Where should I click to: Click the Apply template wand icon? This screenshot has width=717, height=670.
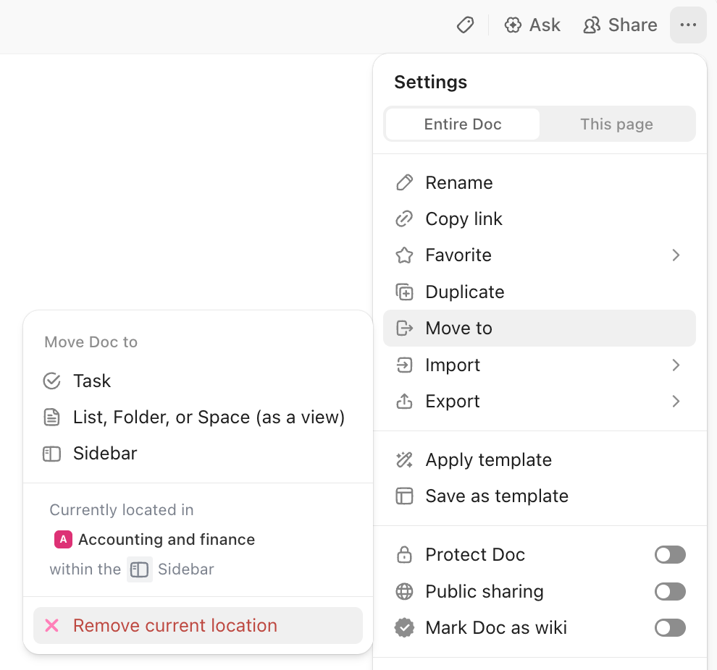[404, 459]
